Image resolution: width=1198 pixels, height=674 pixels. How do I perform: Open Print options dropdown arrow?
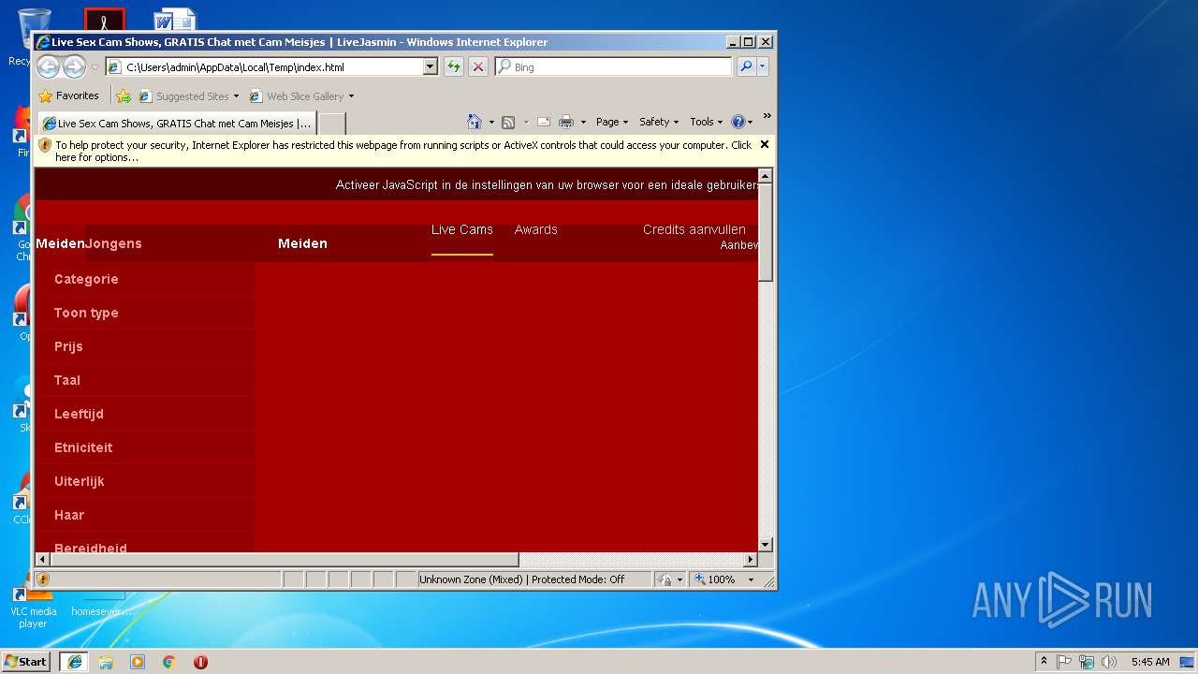583,122
